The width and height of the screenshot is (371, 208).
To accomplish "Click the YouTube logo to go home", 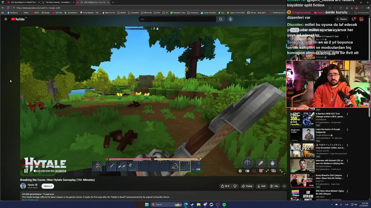I will pyautogui.click(x=18, y=19).
